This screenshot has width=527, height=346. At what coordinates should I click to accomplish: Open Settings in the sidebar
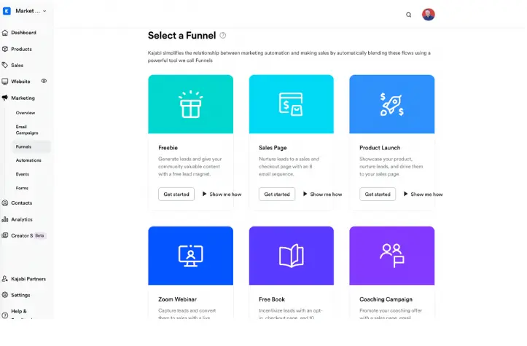click(20, 295)
